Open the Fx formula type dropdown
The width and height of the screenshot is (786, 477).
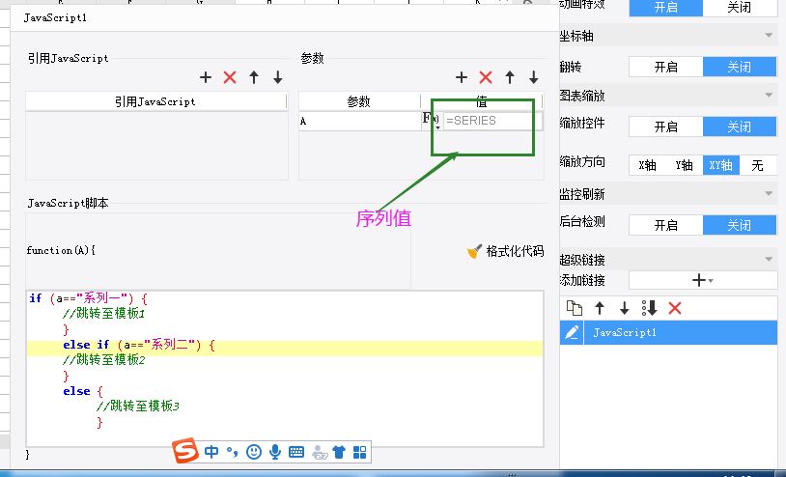click(431, 121)
